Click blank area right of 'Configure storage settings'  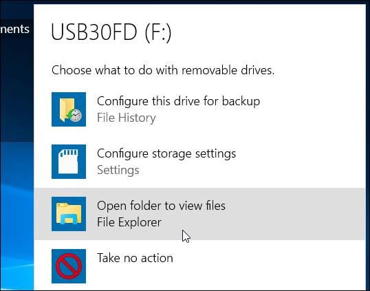point(300,162)
